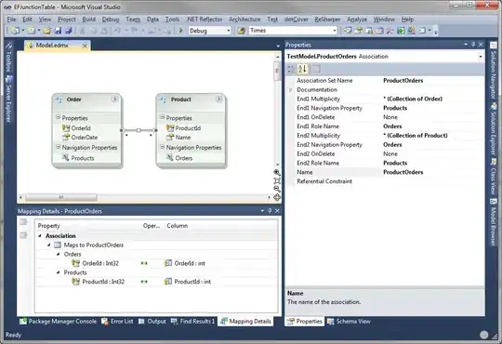Expand the Documentation property row
This screenshot has width=502, height=344.
(291, 90)
